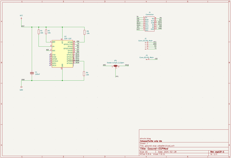Click the Title: Gosund-ESPMod field
The width and height of the screenshot is (231, 158).
point(154,149)
